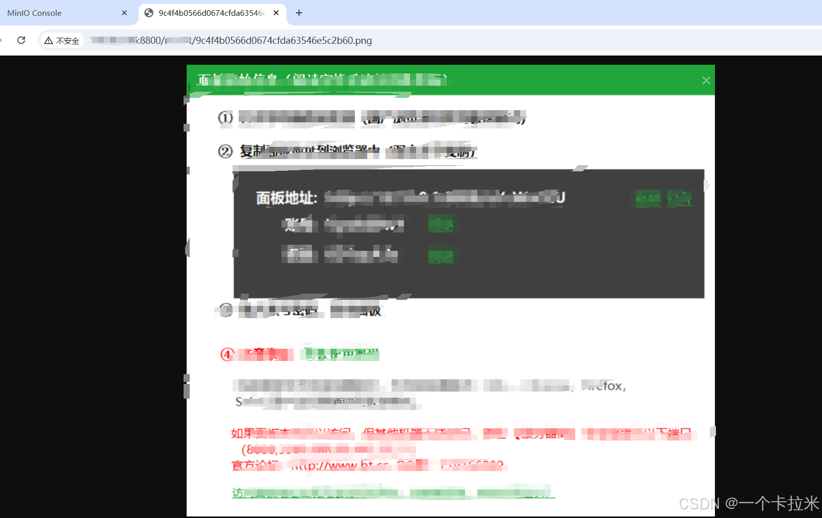The image size is (822, 518).
Task: Open a new browser tab with plus icon
Action: point(299,13)
